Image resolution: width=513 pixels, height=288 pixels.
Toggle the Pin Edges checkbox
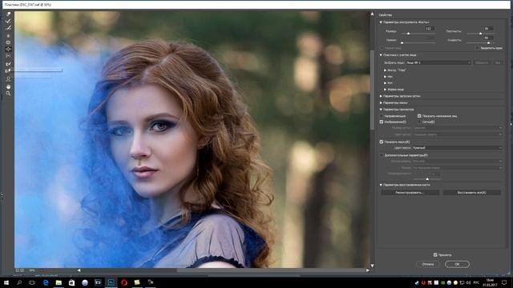[478, 48]
